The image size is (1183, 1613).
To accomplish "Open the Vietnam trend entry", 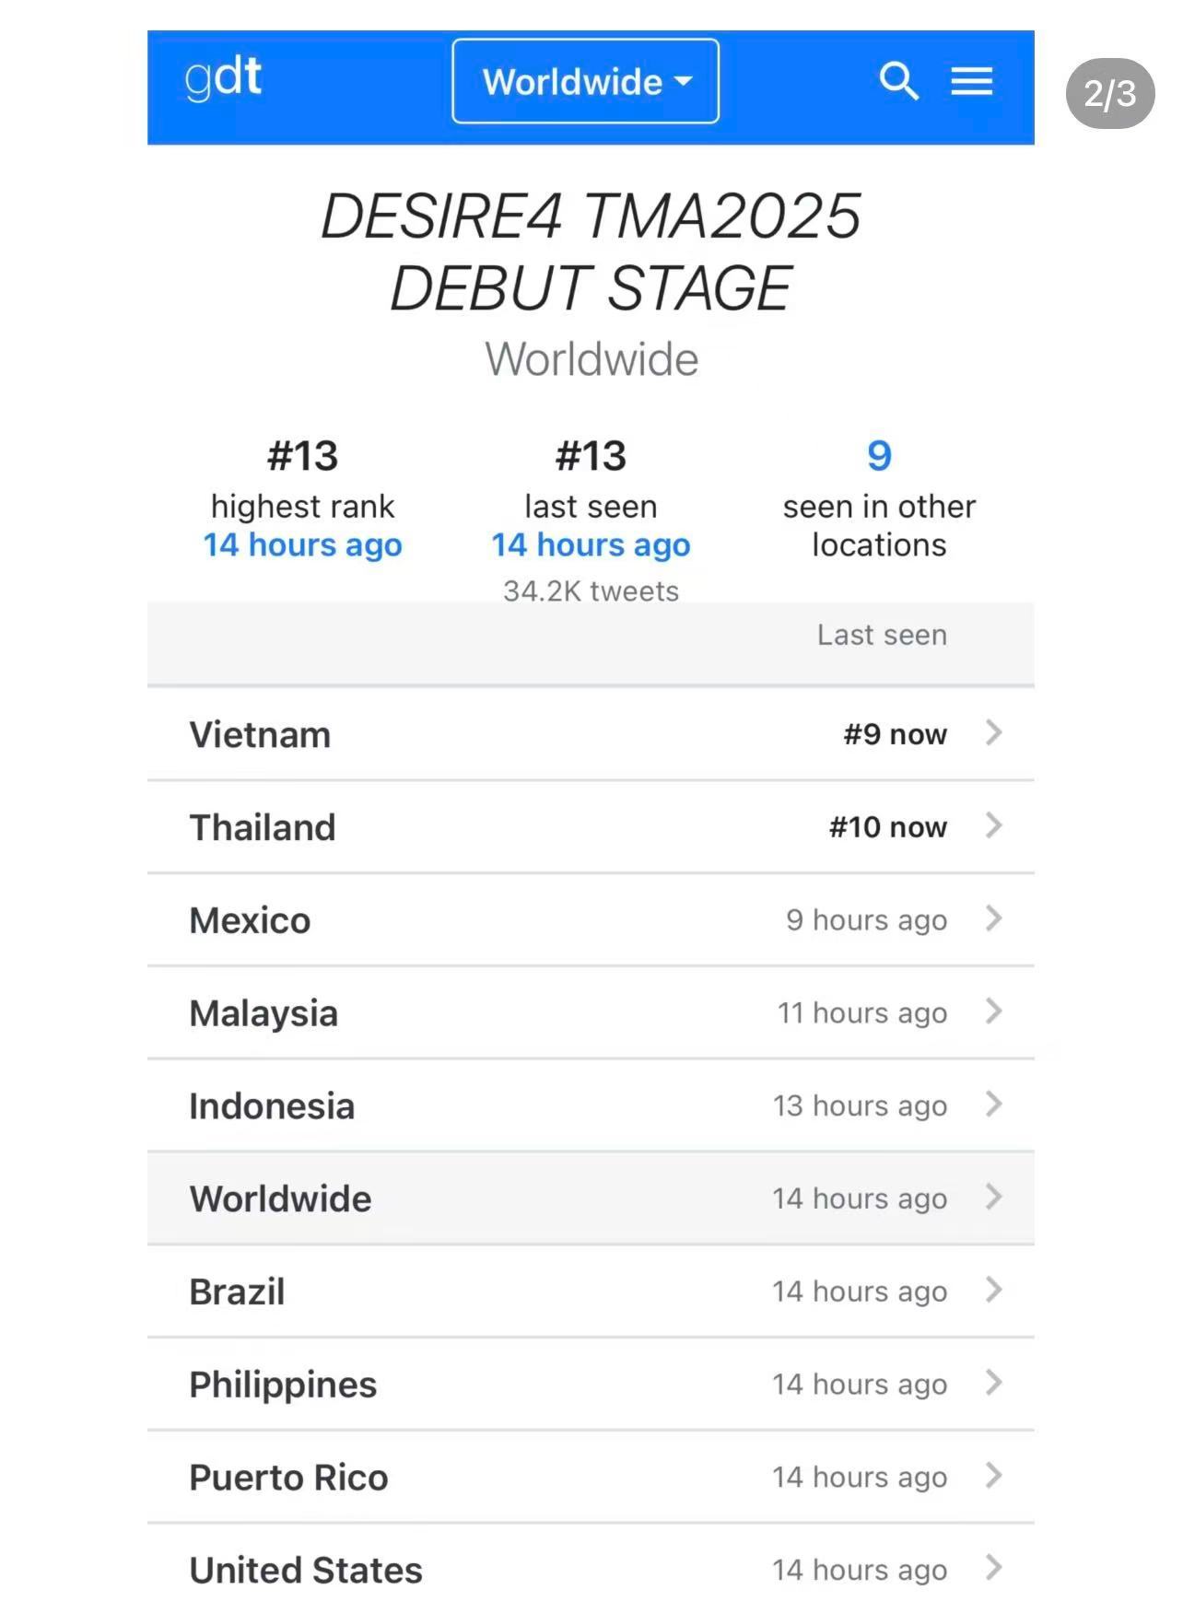I will (x=591, y=734).
